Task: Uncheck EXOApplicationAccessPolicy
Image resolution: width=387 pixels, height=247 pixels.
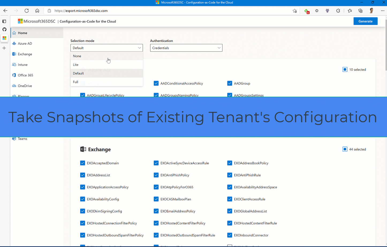Action: tap(82, 187)
